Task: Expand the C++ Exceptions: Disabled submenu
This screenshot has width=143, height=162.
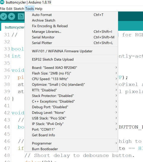Action: pos(71,101)
